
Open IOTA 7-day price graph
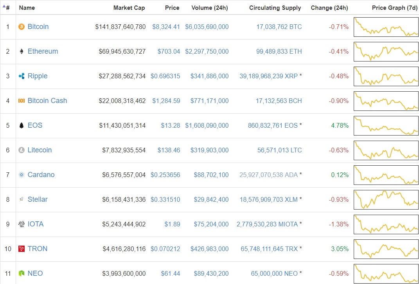tap(386, 224)
